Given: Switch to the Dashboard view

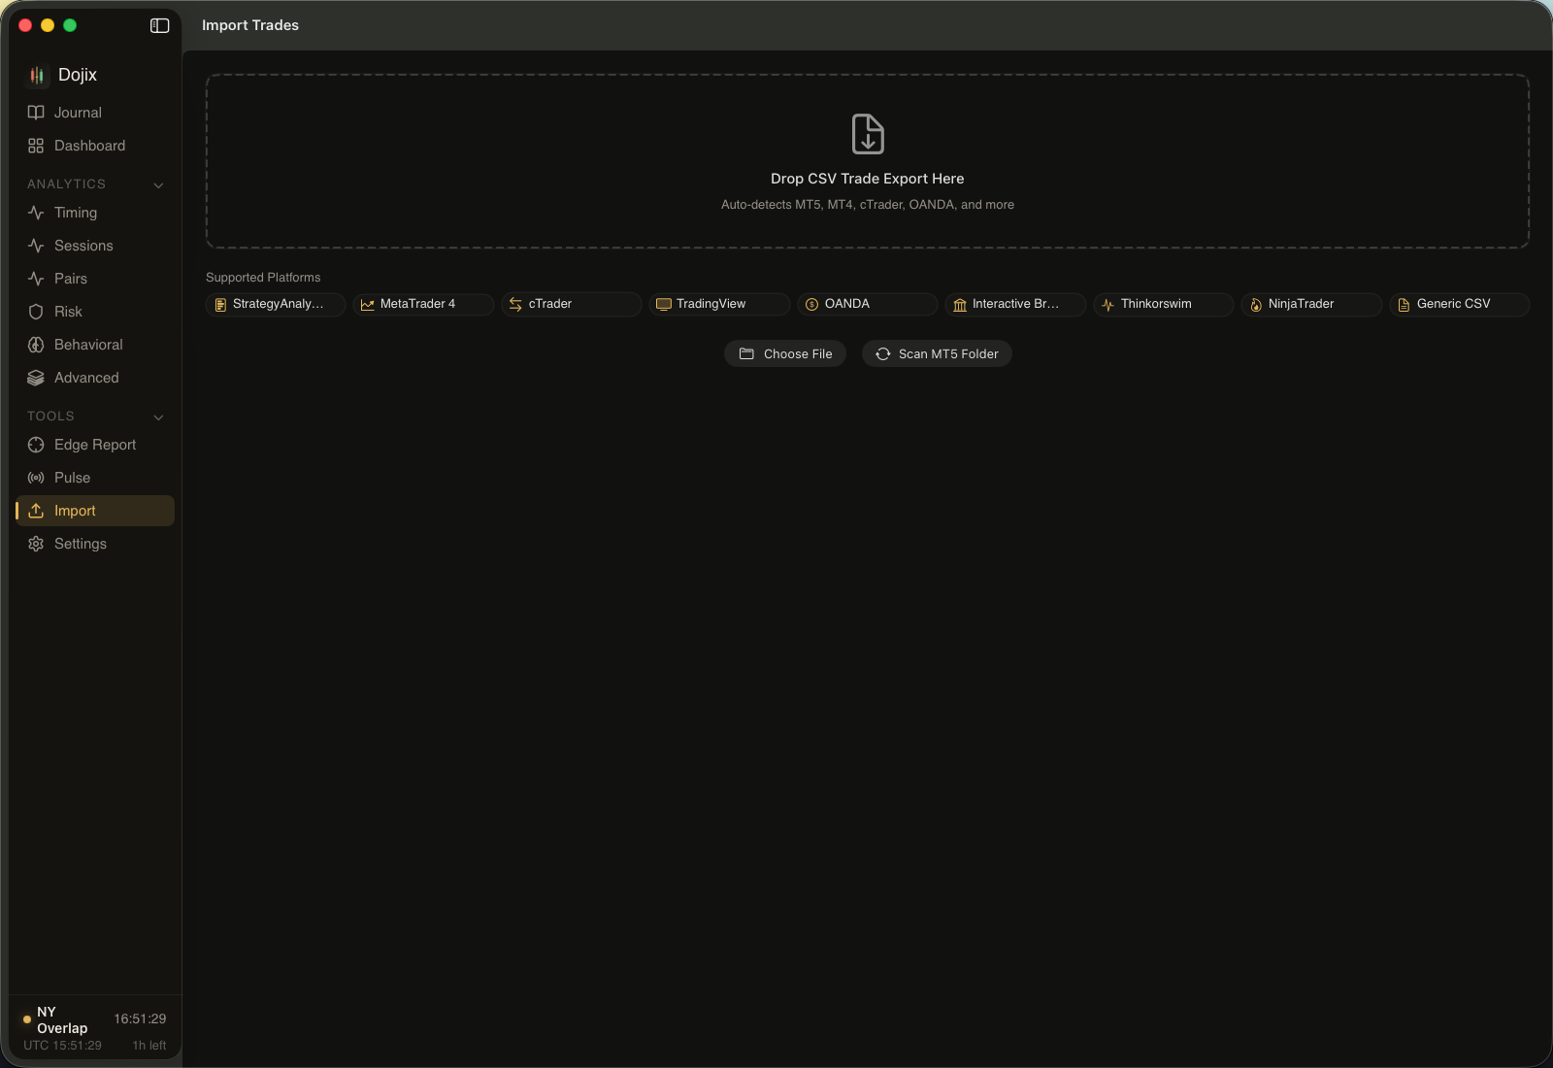Looking at the screenshot, I should [x=89, y=146].
